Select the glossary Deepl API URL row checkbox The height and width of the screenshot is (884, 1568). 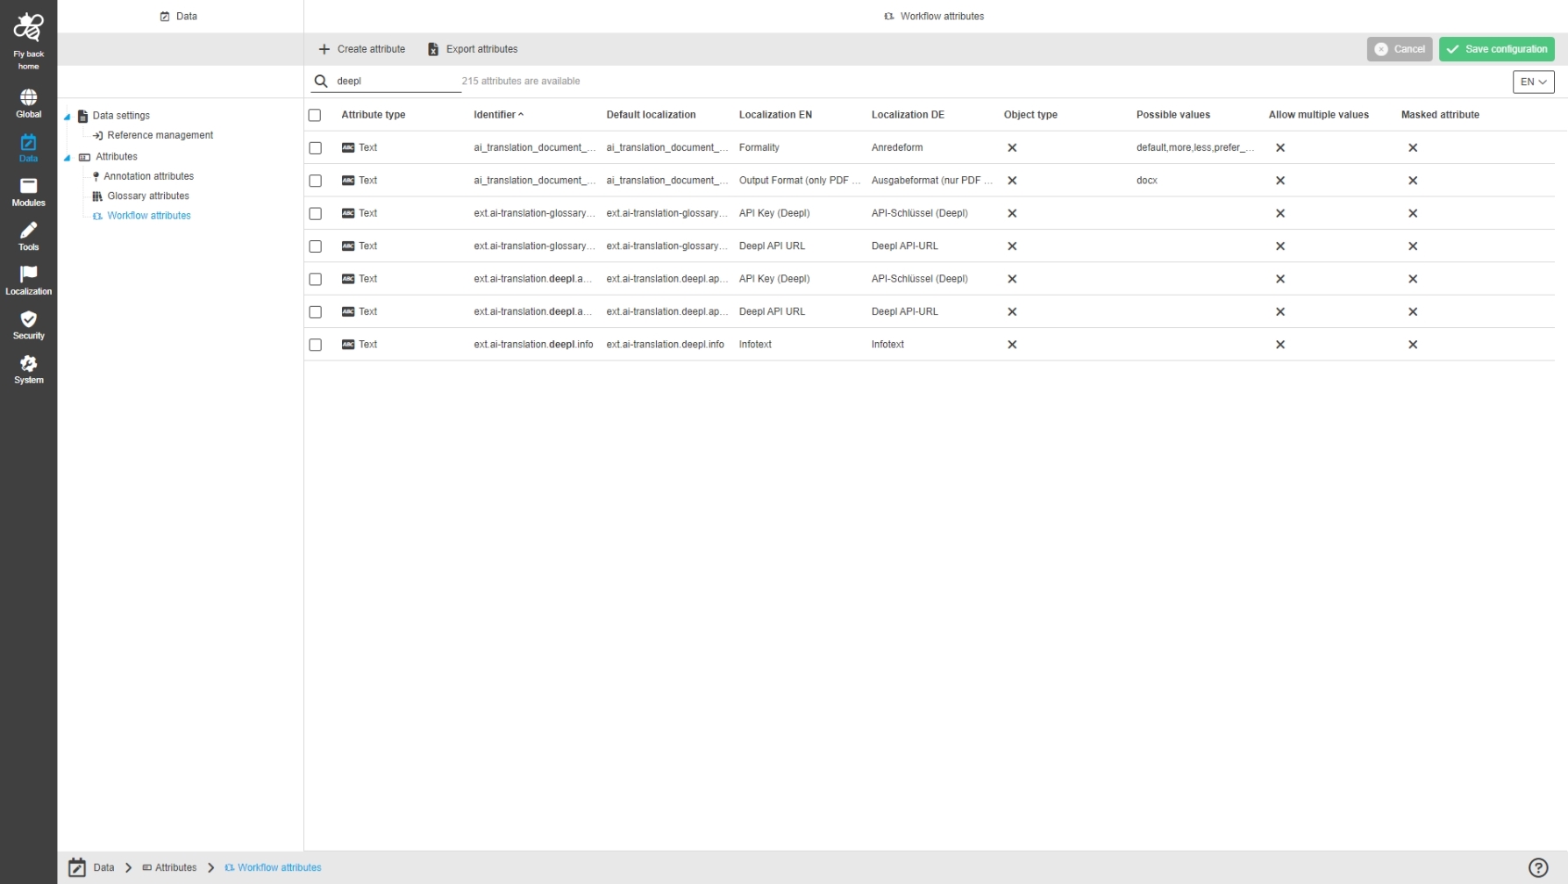(x=316, y=246)
